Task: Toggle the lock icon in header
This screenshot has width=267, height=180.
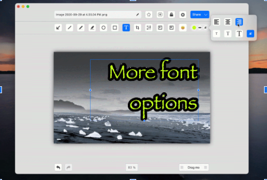Action: pos(171,15)
